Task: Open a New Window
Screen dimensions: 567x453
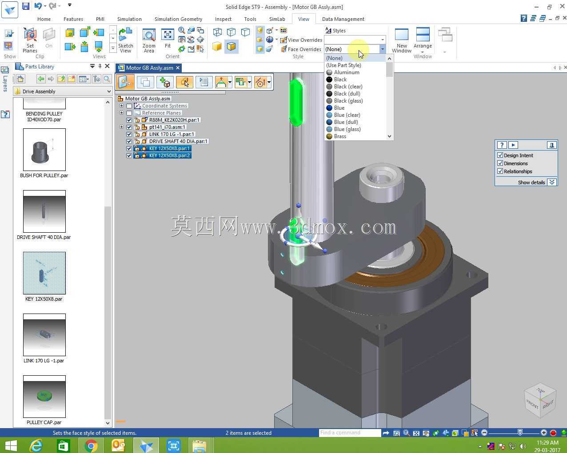Action: click(402, 40)
